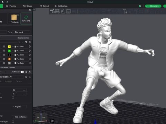Click the first 0.2 layer height field
Viewport: 166px width, 124px height.
19,90
